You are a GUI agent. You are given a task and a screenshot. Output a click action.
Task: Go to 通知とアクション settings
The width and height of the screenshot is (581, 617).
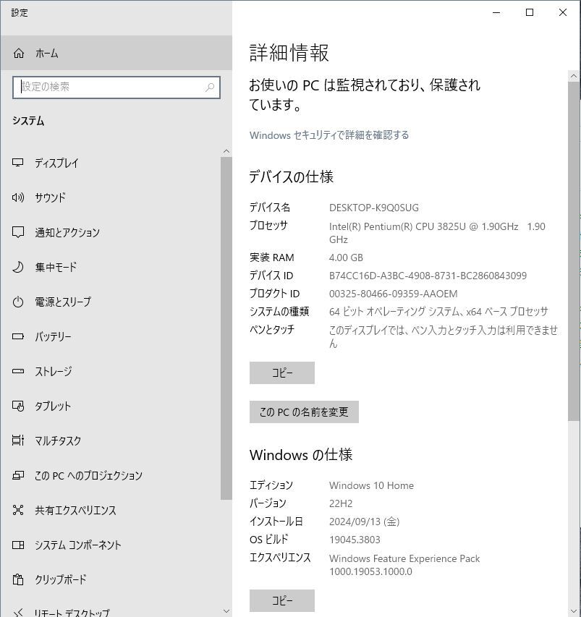pos(110,232)
